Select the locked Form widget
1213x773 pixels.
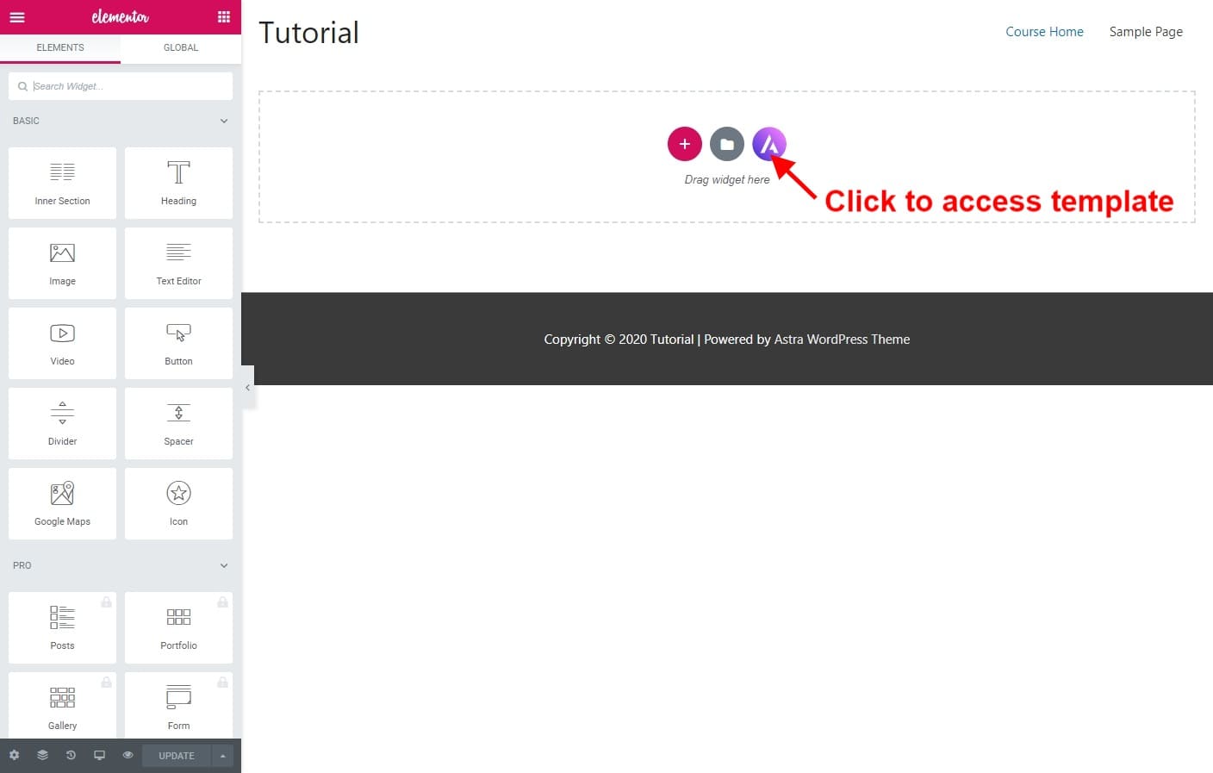tap(178, 706)
